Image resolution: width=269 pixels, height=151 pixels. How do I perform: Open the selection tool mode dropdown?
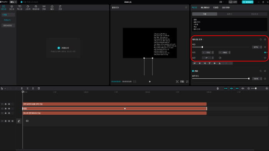coord(5,88)
